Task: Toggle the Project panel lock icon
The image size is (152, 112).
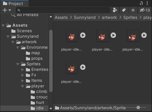Action: point(141,3)
